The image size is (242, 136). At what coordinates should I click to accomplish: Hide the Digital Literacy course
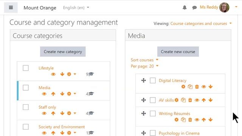pos(204,87)
